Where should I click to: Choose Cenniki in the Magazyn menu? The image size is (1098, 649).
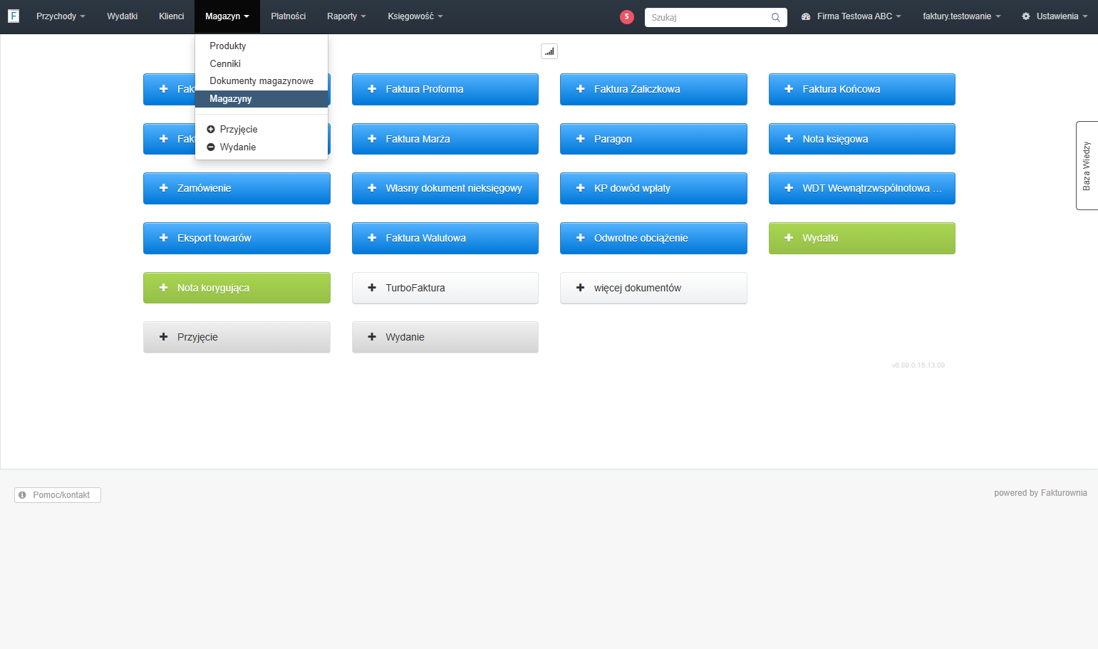(261, 63)
